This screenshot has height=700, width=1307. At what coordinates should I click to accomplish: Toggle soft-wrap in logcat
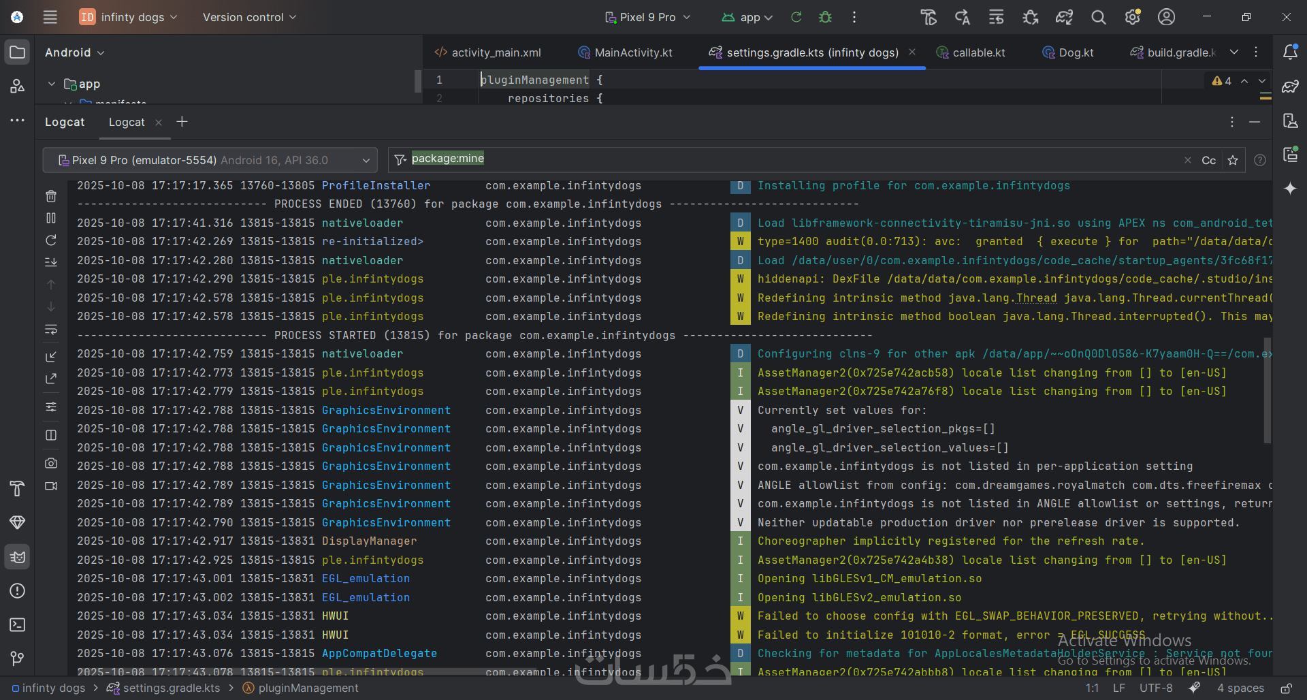click(51, 330)
